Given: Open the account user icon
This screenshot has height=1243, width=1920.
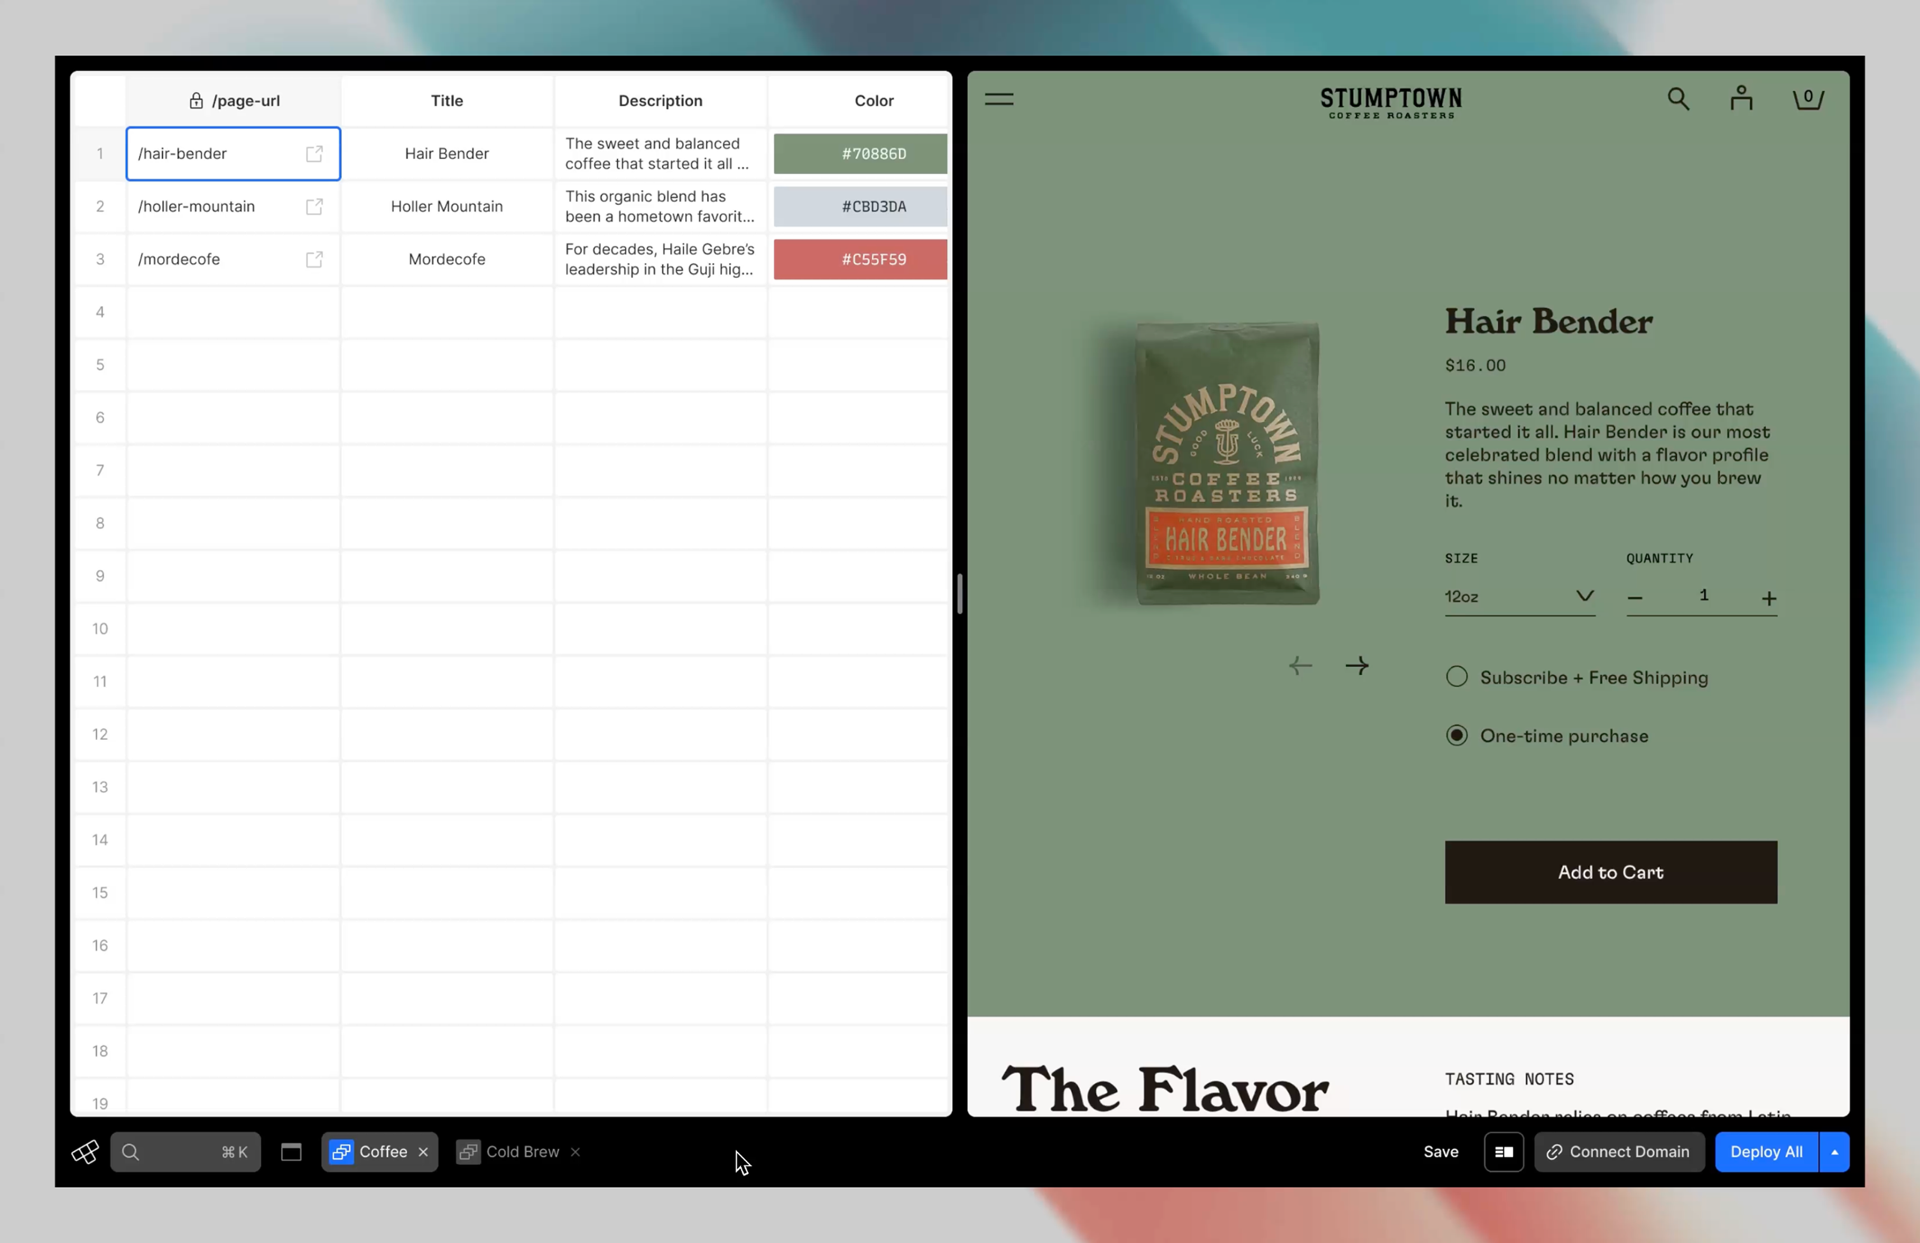Looking at the screenshot, I should point(1741,98).
